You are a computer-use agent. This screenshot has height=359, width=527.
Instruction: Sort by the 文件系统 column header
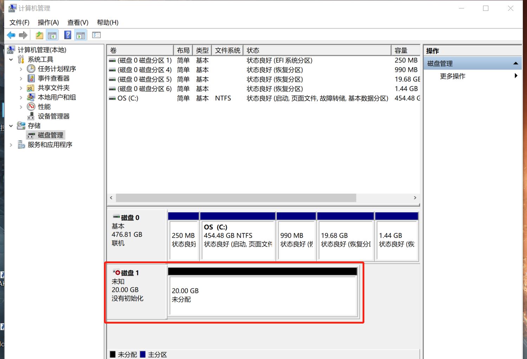tap(228, 50)
